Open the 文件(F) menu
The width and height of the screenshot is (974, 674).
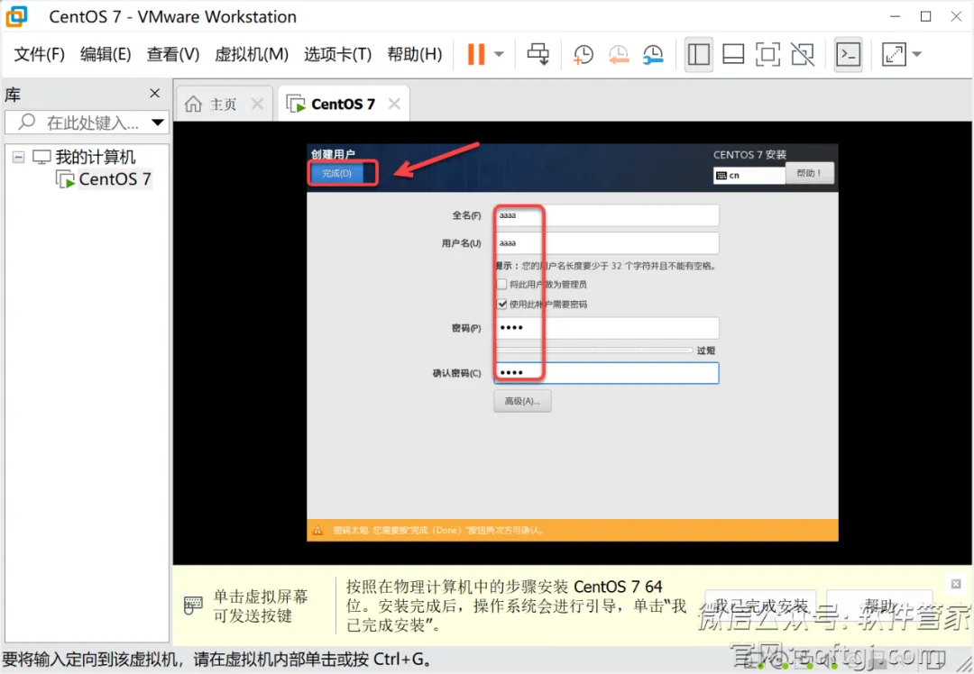(39, 55)
